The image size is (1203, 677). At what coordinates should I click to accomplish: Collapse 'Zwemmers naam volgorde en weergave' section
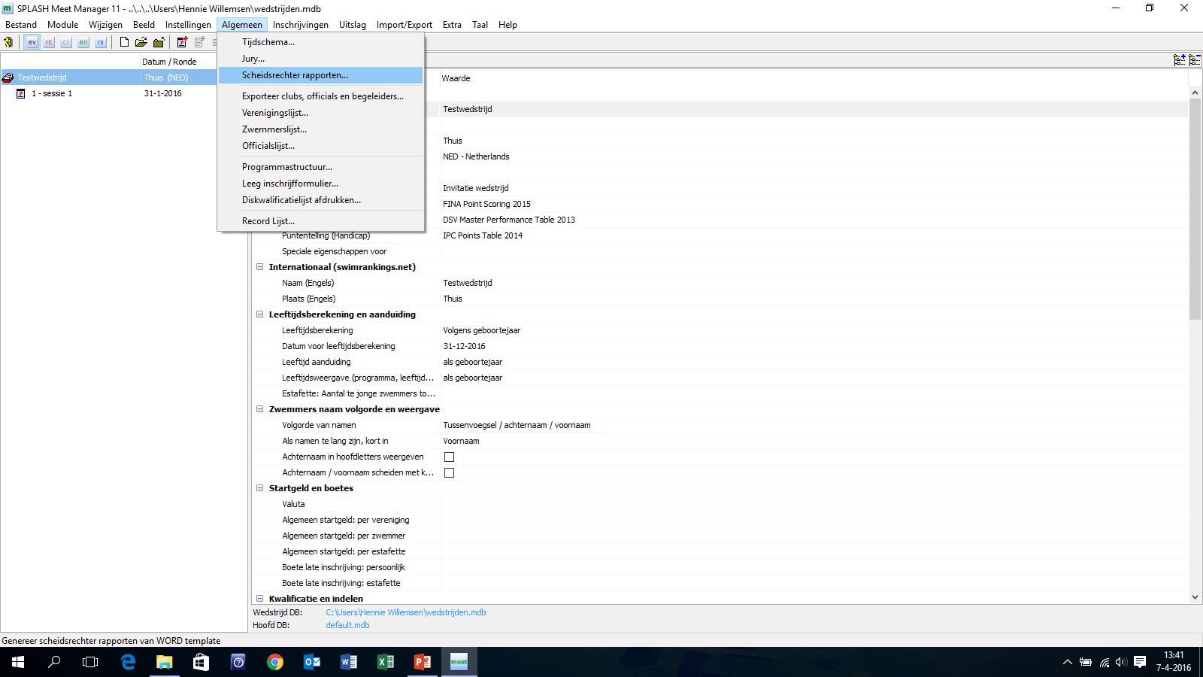click(260, 409)
